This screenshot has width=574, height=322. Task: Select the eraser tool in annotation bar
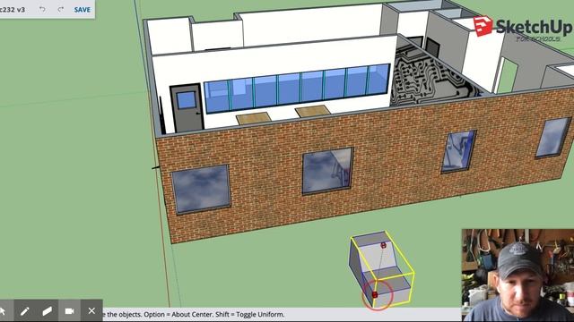[48, 310]
